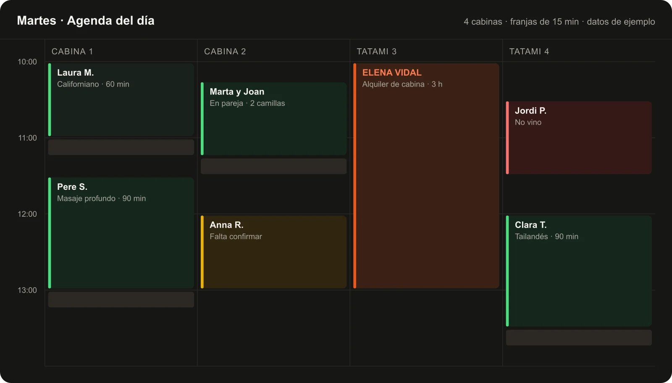The image size is (672, 383).
Task: Click the 10:00 time label
Action: point(27,62)
